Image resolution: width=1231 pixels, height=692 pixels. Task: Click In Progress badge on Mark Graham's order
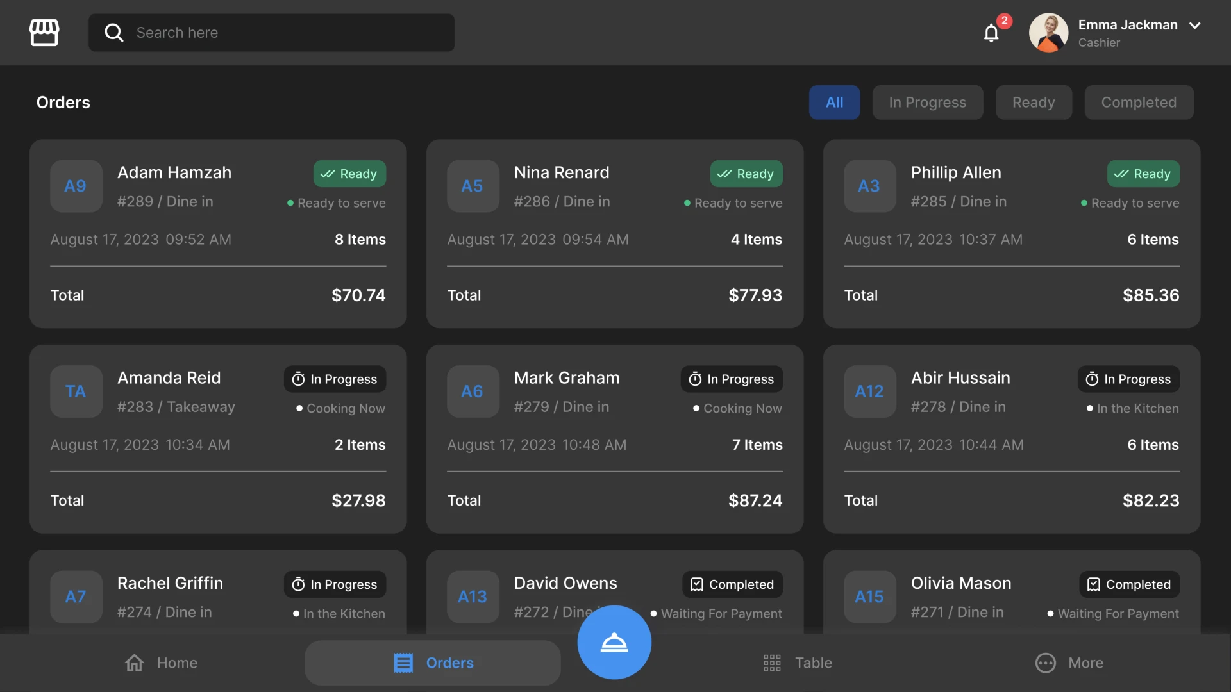[732, 379]
